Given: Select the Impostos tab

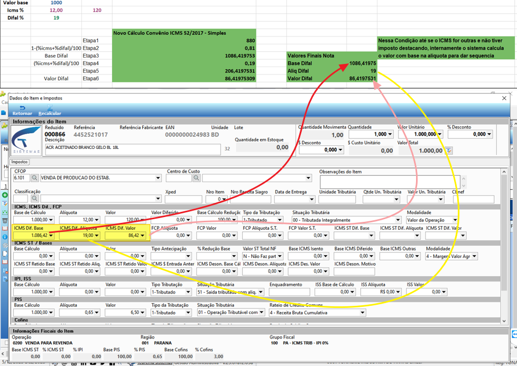Looking at the screenshot, I should coord(20,162).
